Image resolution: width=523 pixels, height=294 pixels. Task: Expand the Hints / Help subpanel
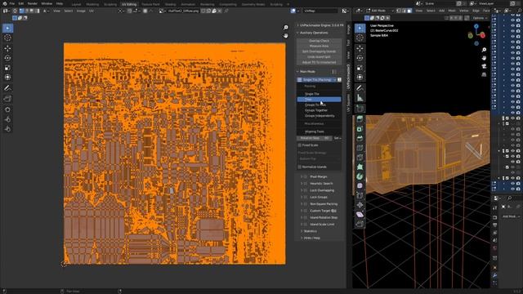click(302, 238)
